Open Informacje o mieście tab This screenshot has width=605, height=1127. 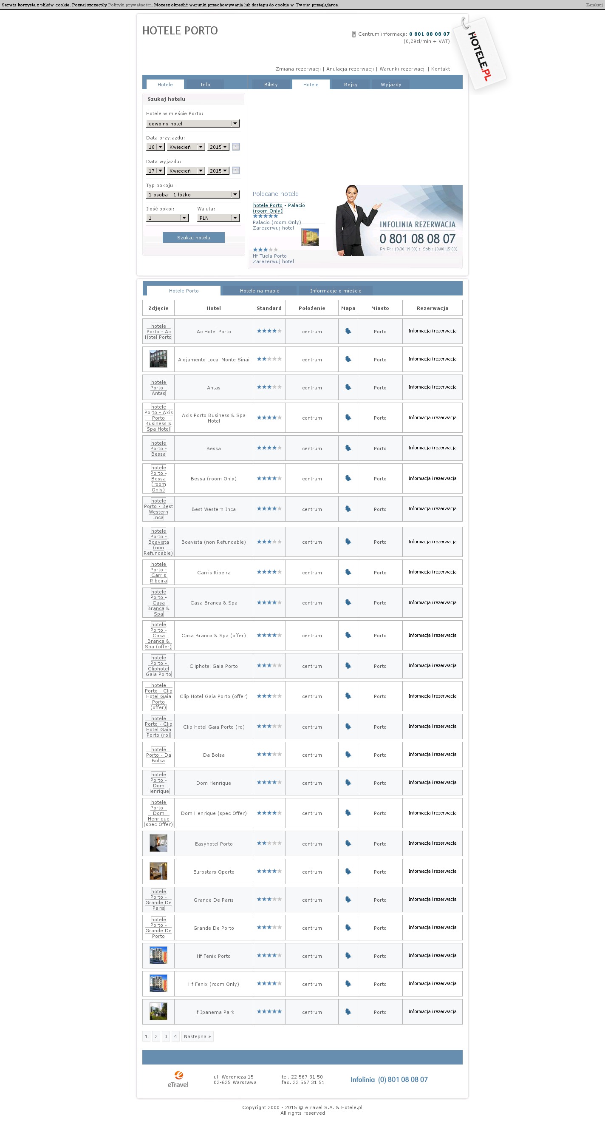(335, 291)
